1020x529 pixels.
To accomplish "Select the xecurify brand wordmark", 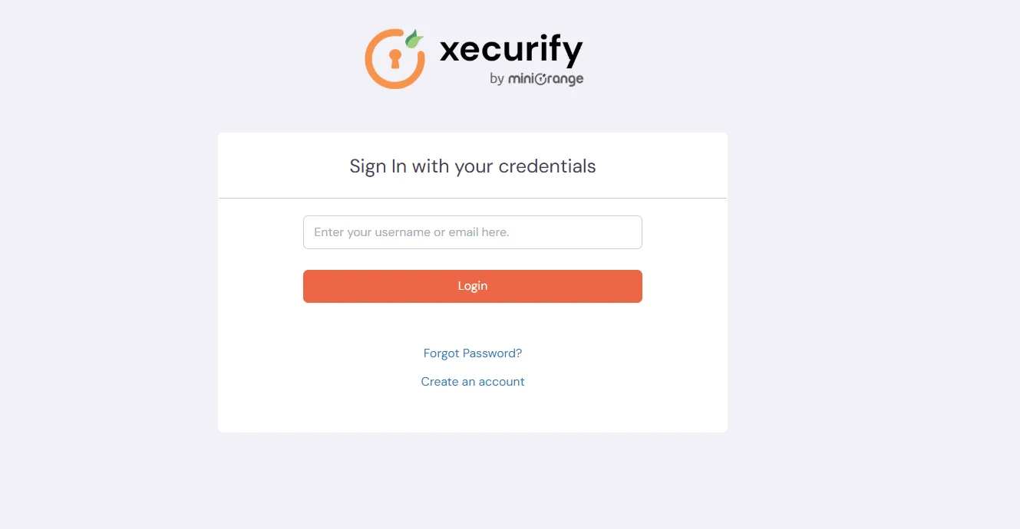I will click(511, 50).
